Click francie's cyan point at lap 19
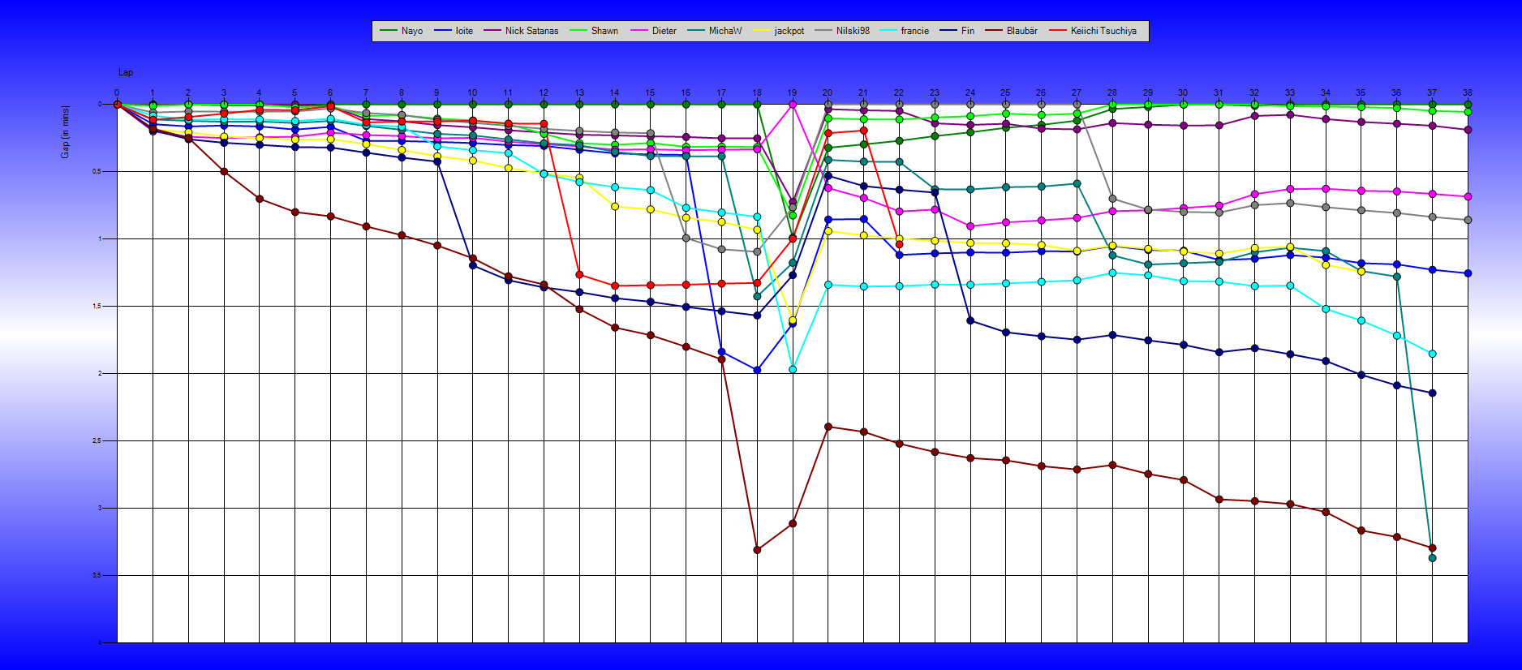This screenshot has height=670, width=1522. pyautogui.click(x=793, y=369)
